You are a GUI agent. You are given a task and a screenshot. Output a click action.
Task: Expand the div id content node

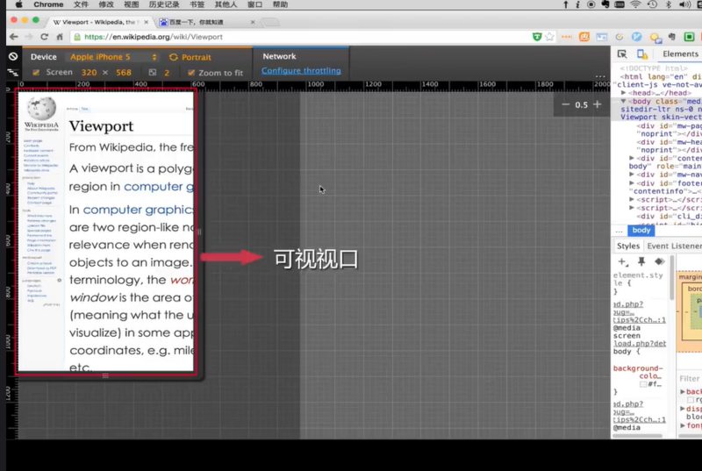pyautogui.click(x=632, y=158)
